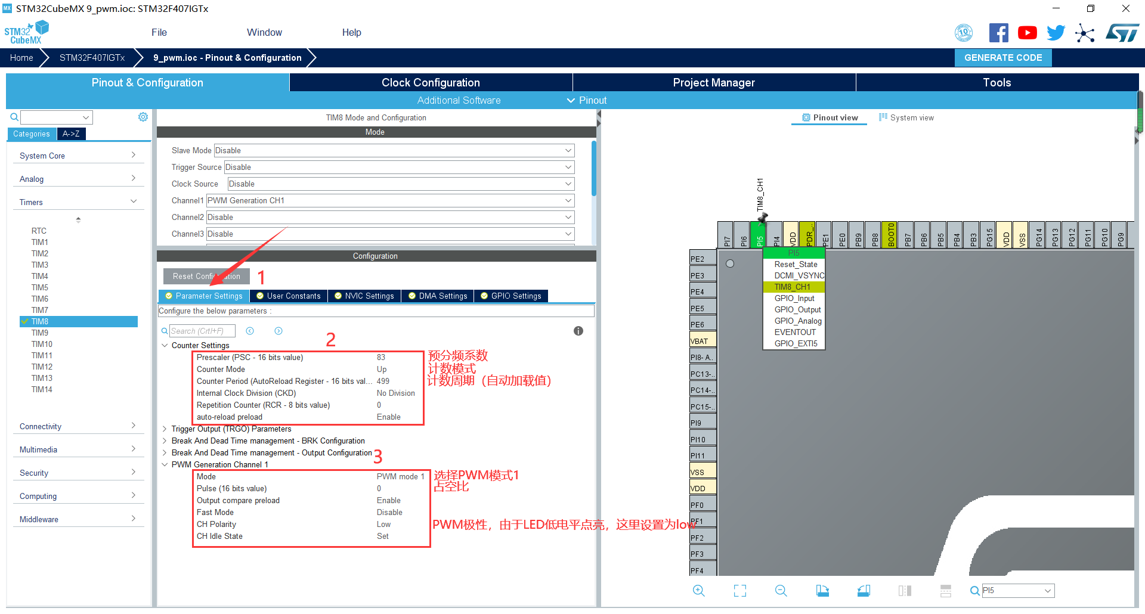Open the Channel1 PWM Generation CH1 dropdown
The width and height of the screenshot is (1145, 614).
point(390,200)
